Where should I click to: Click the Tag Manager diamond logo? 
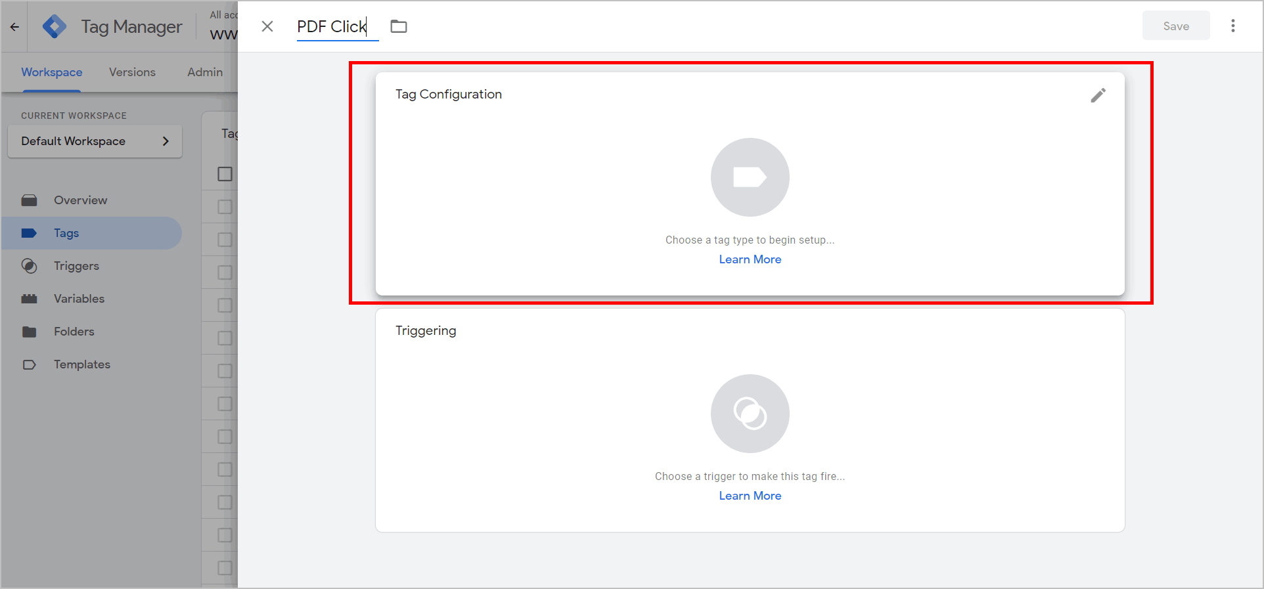click(55, 27)
